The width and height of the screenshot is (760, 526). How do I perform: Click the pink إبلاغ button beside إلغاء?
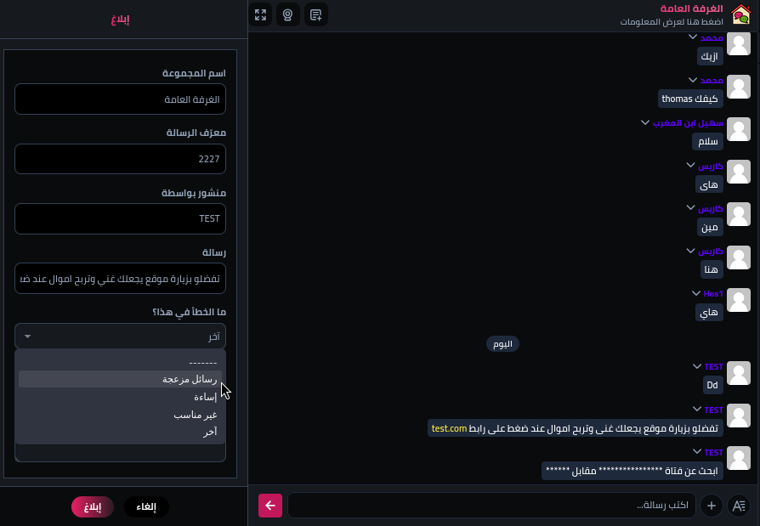click(93, 506)
